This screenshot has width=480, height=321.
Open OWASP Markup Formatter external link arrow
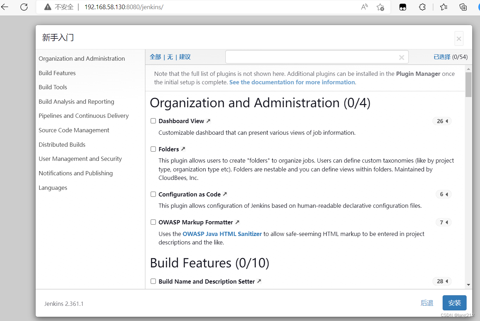[237, 222]
